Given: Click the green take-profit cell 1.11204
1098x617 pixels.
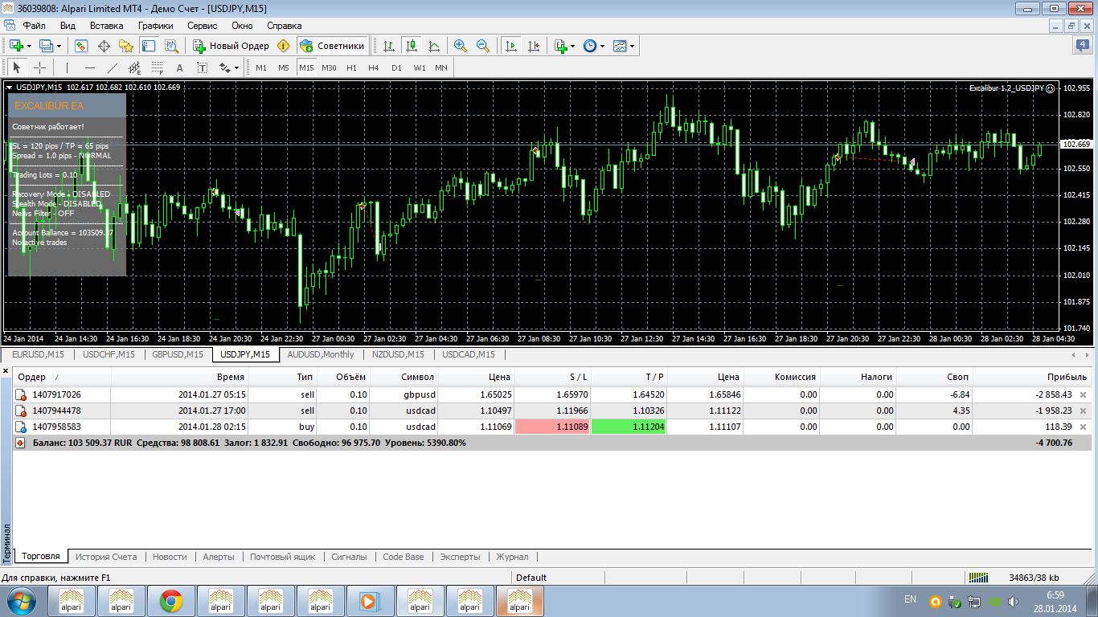Looking at the screenshot, I should click(x=628, y=427).
